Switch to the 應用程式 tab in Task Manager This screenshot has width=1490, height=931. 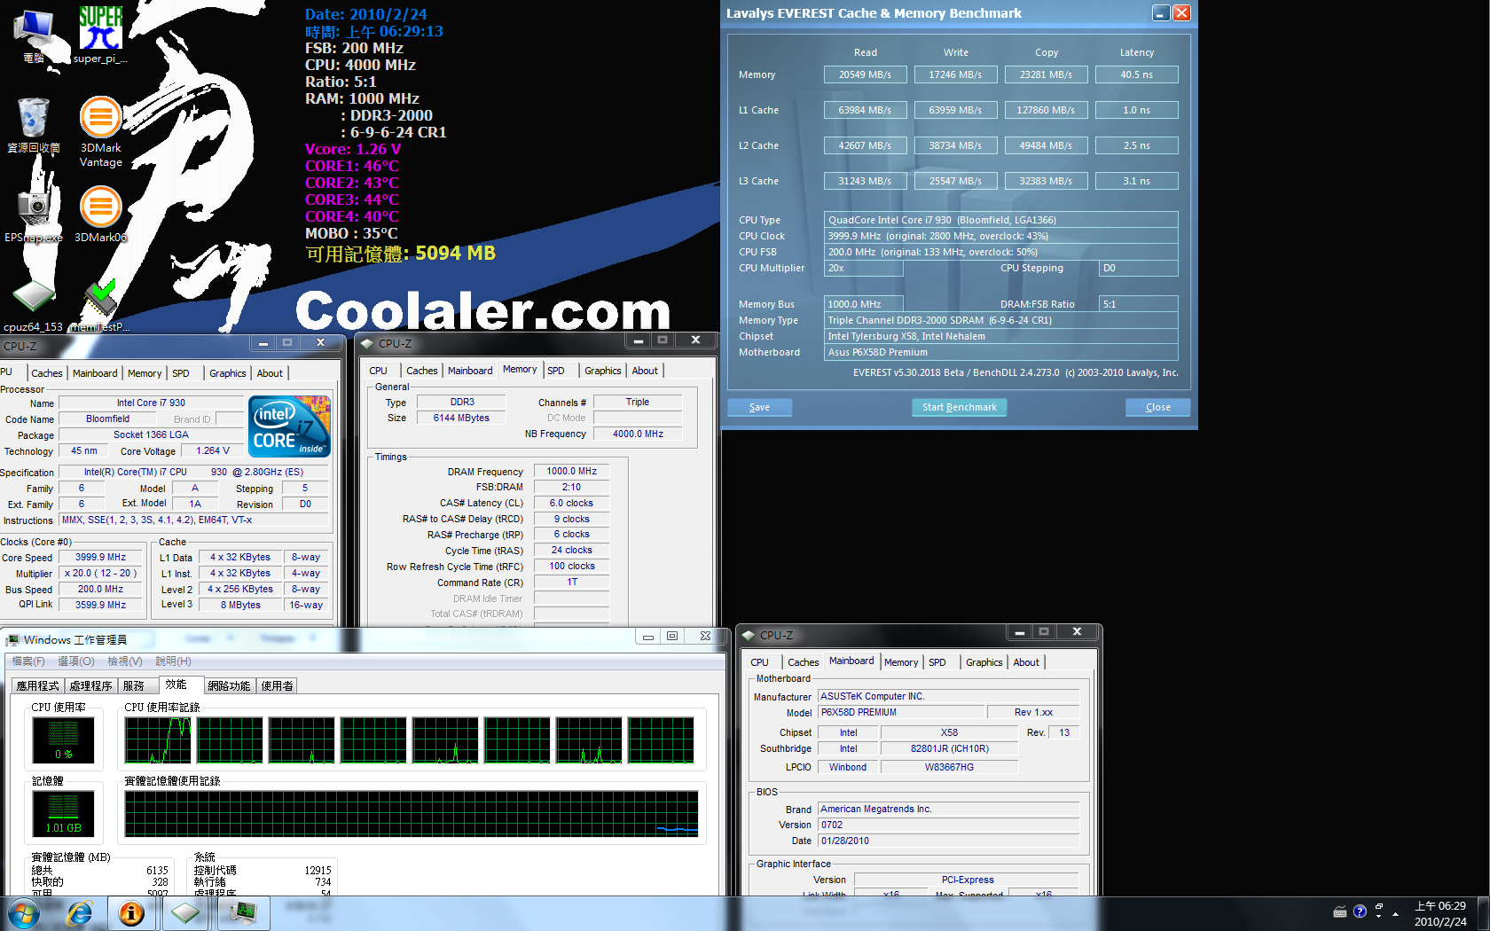tap(38, 686)
